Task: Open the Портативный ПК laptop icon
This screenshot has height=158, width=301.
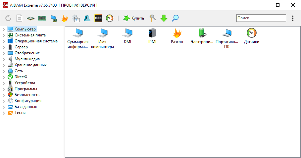Action: (x=227, y=38)
